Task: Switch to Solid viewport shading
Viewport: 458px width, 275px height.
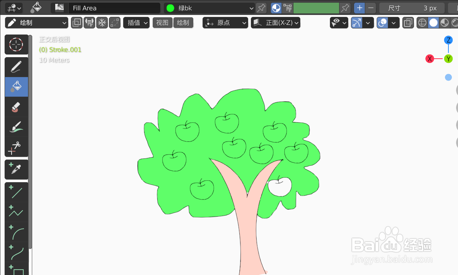Action: coord(433,23)
